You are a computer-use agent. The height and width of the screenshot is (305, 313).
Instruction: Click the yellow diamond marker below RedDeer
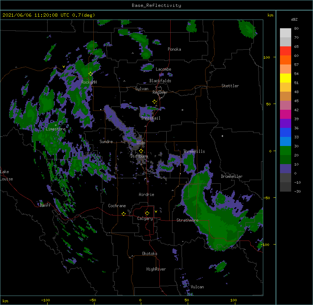(155, 102)
